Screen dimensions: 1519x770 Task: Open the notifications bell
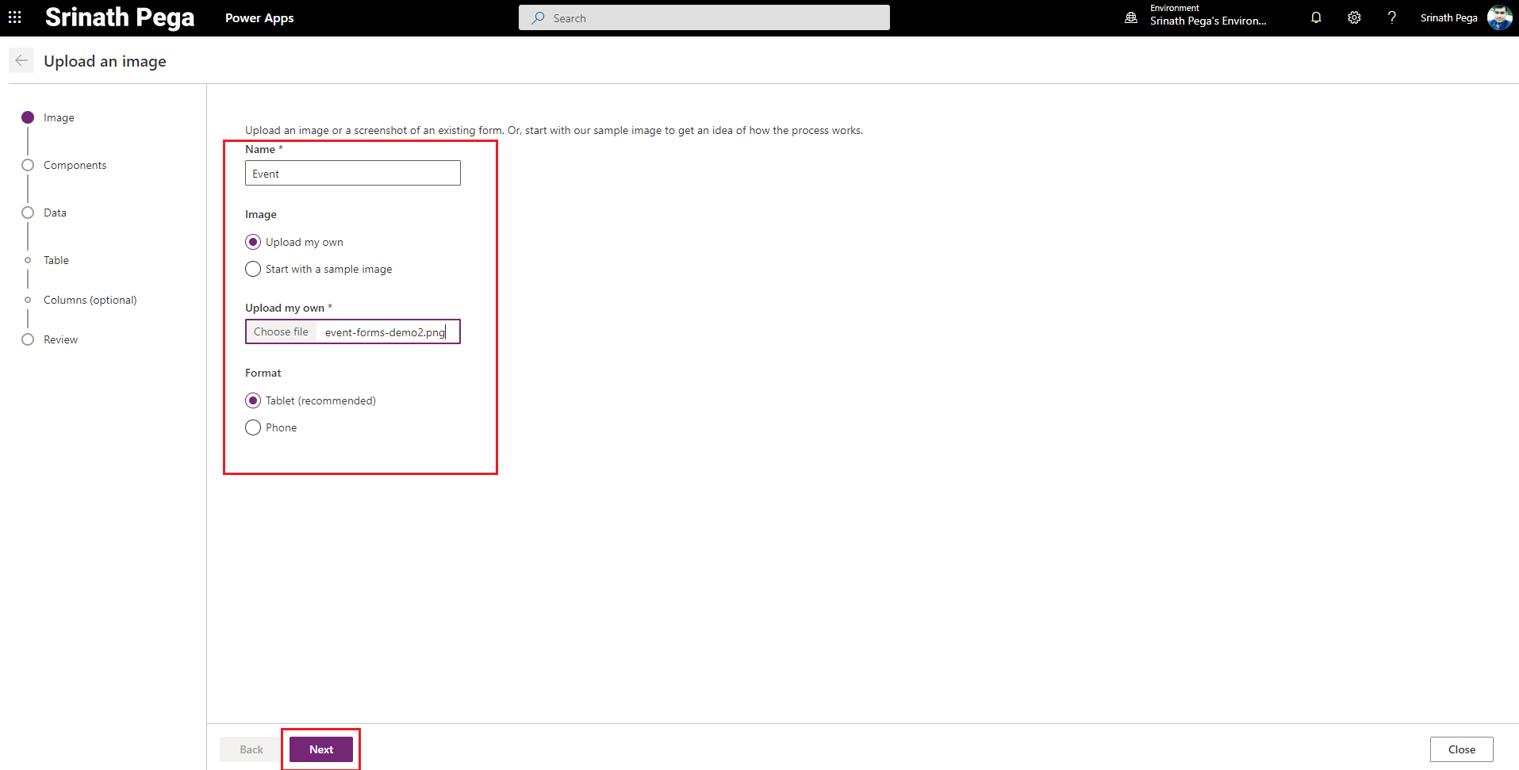[x=1316, y=17]
